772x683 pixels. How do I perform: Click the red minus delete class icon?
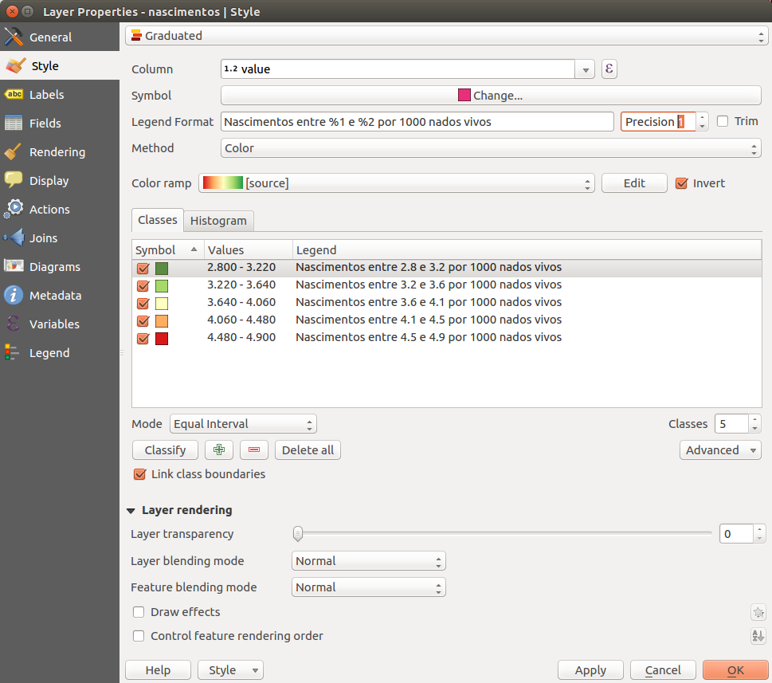pyautogui.click(x=254, y=450)
